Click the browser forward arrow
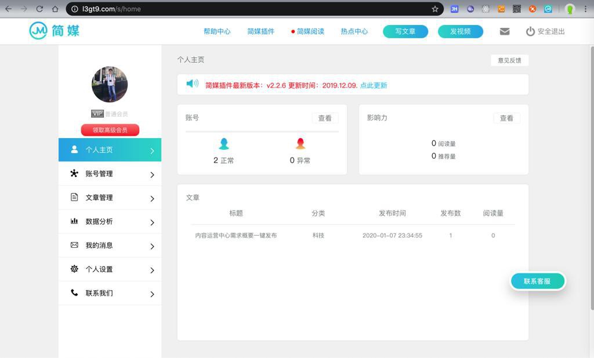The image size is (594, 358). pos(24,9)
